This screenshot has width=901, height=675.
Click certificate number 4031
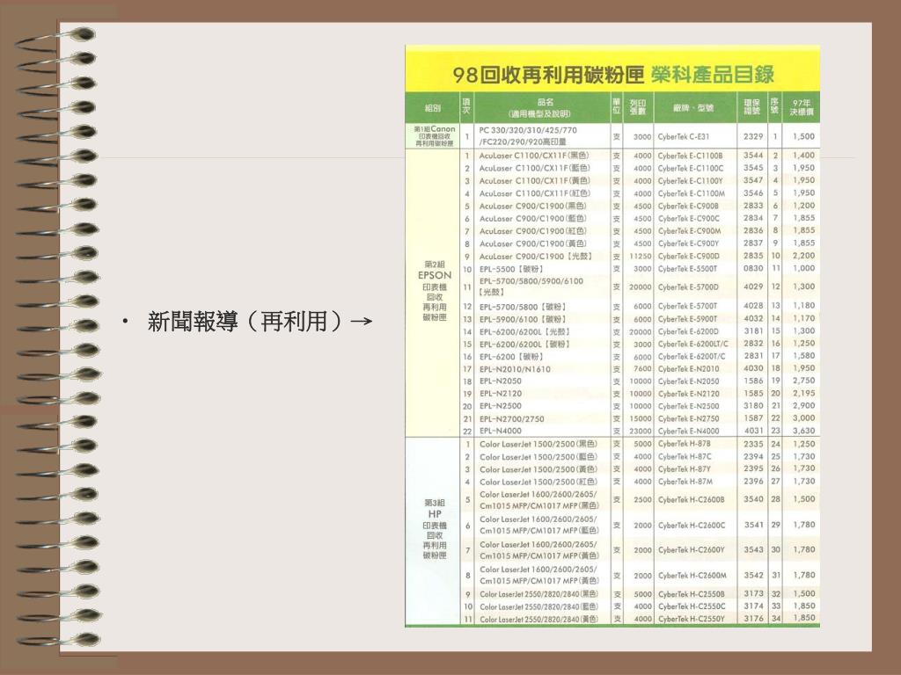[x=753, y=431]
